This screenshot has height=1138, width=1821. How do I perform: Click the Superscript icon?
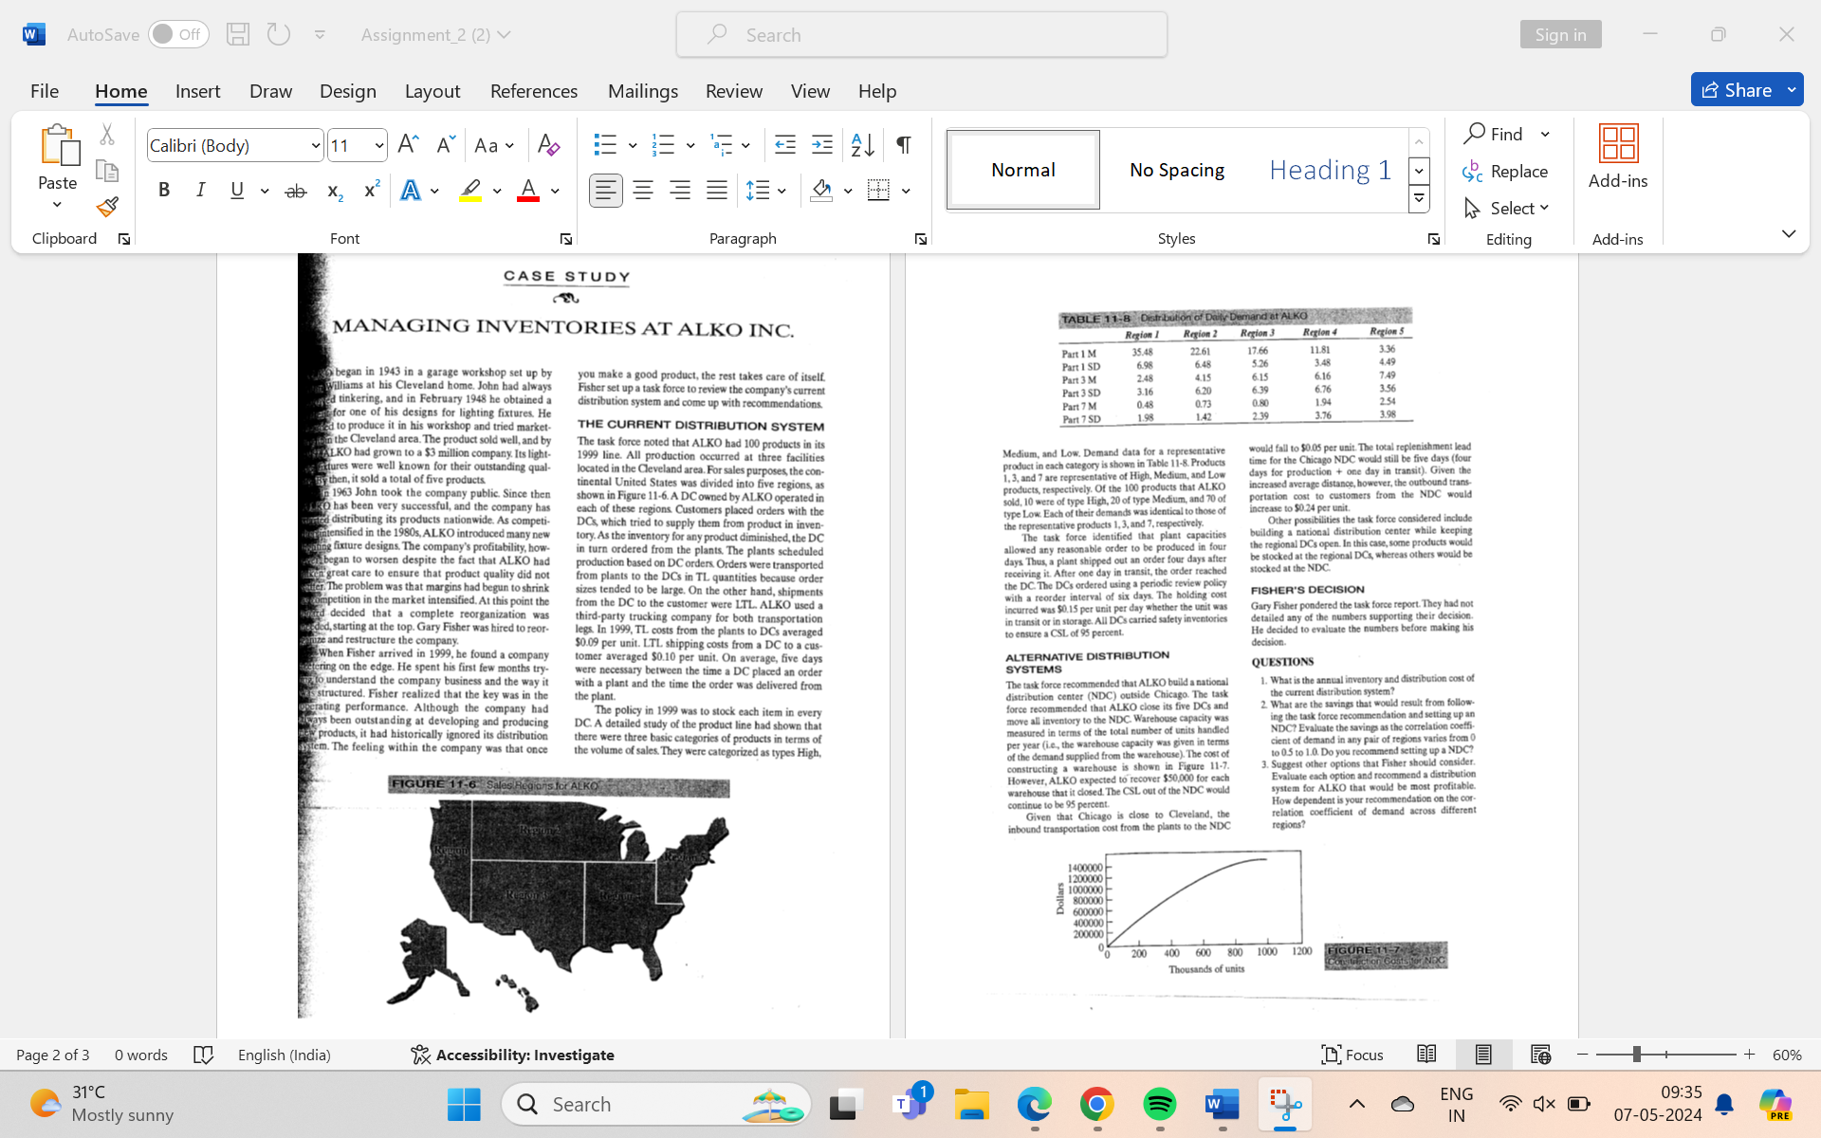(x=371, y=191)
